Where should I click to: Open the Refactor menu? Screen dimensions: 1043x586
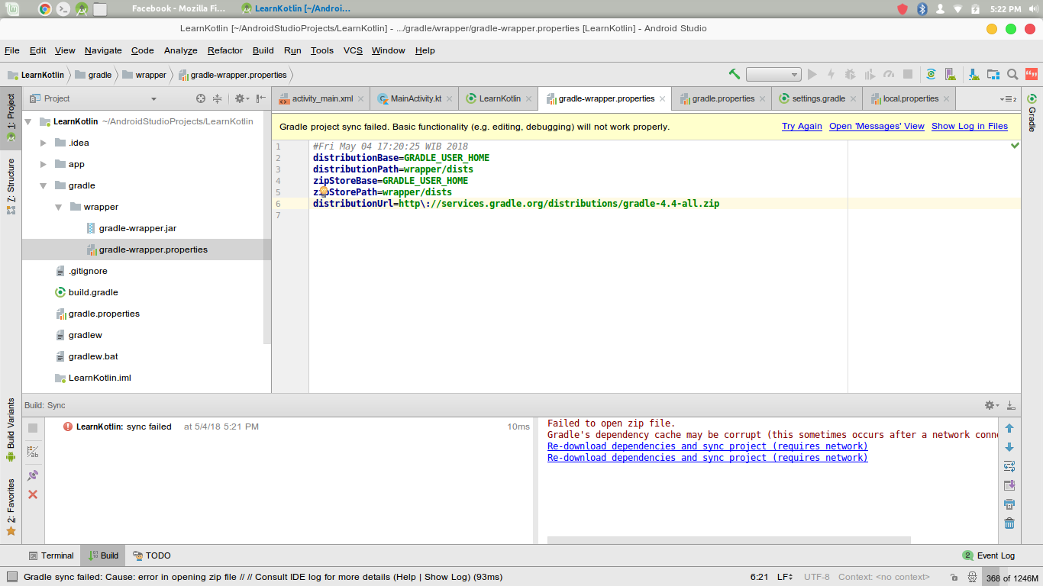pyautogui.click(x=225, y=50)
